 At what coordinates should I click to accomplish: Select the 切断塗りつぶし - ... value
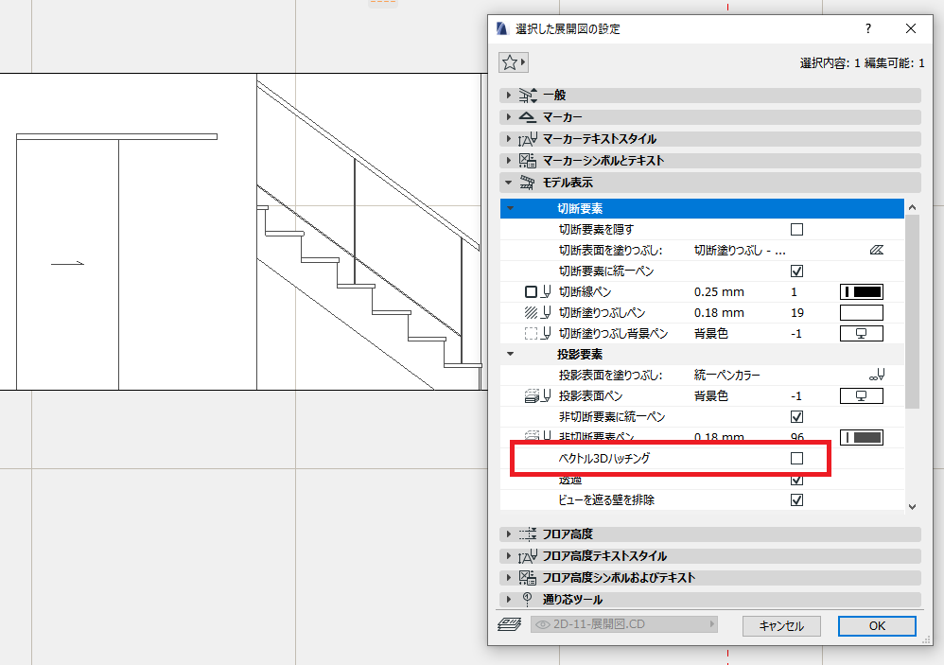pos(740,251)
